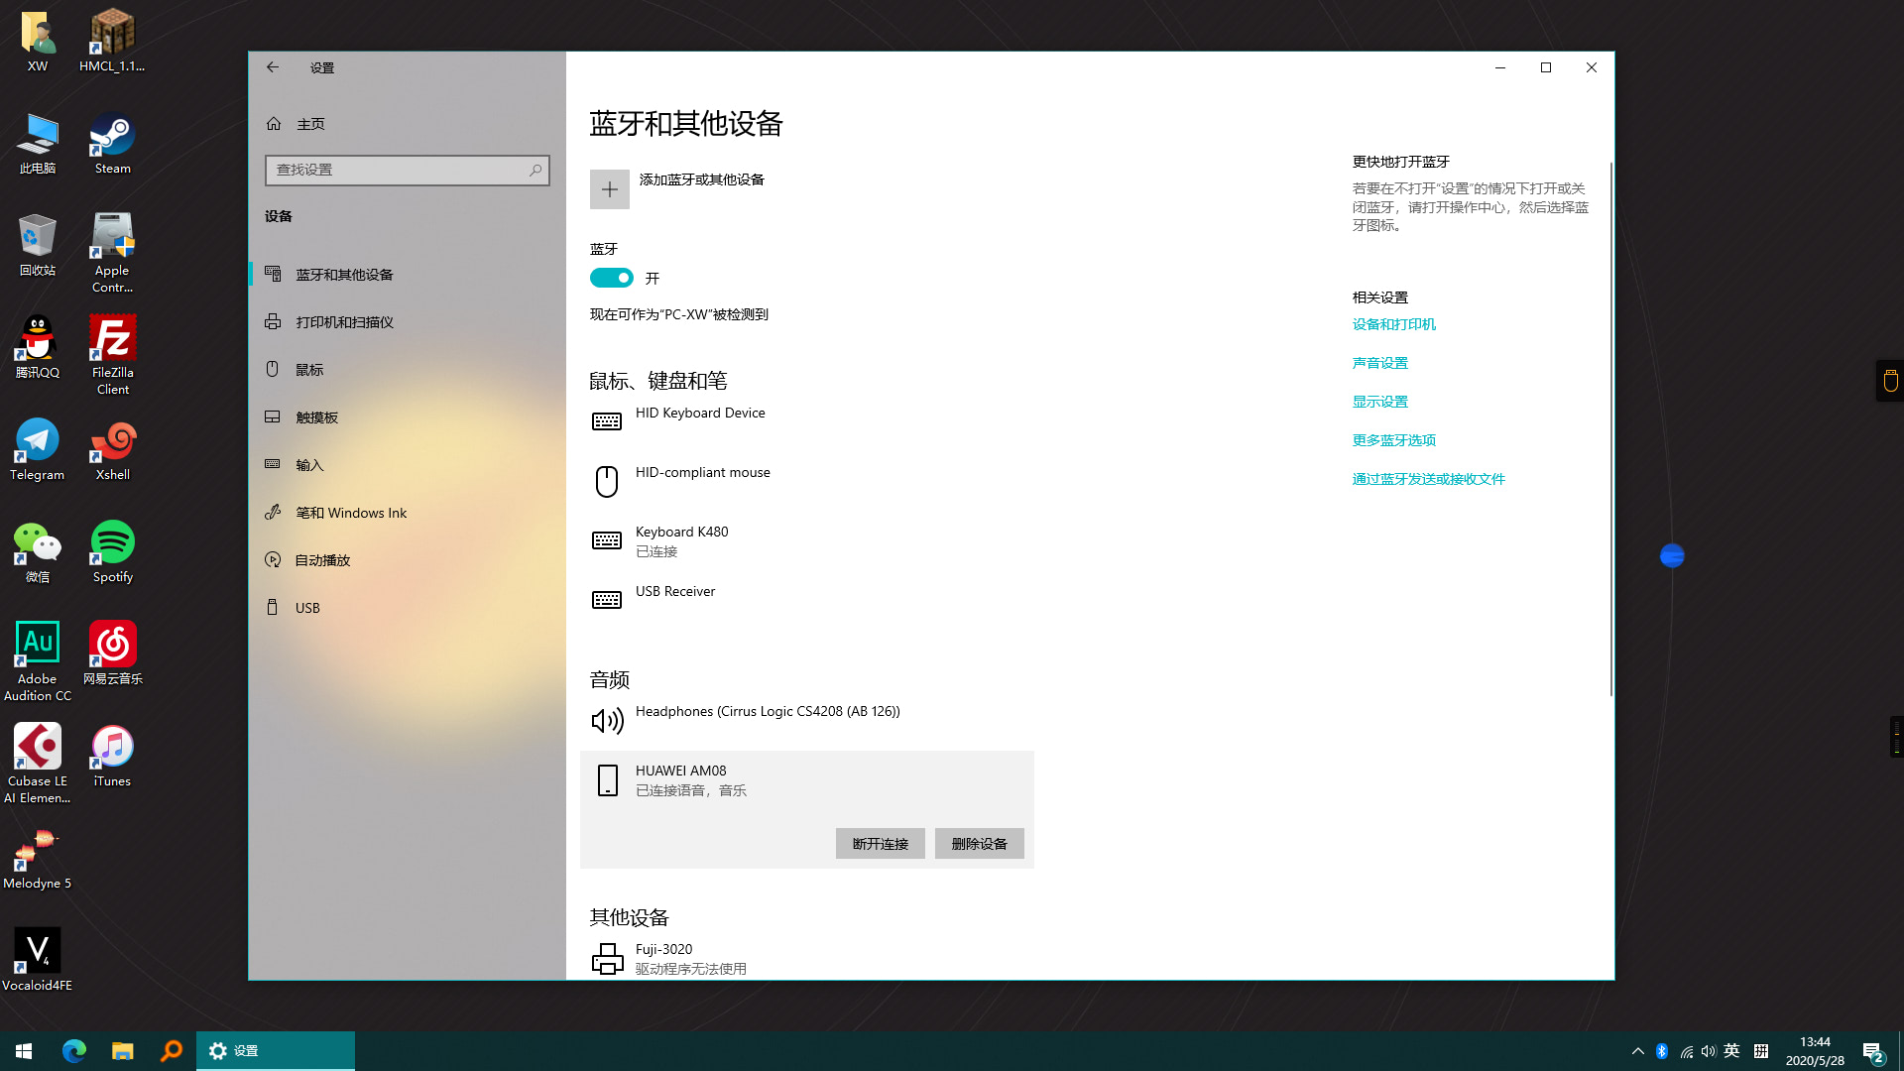Open 输入 (Typing) settings
1904x1071 pixels.
click(x=308, y=464)
